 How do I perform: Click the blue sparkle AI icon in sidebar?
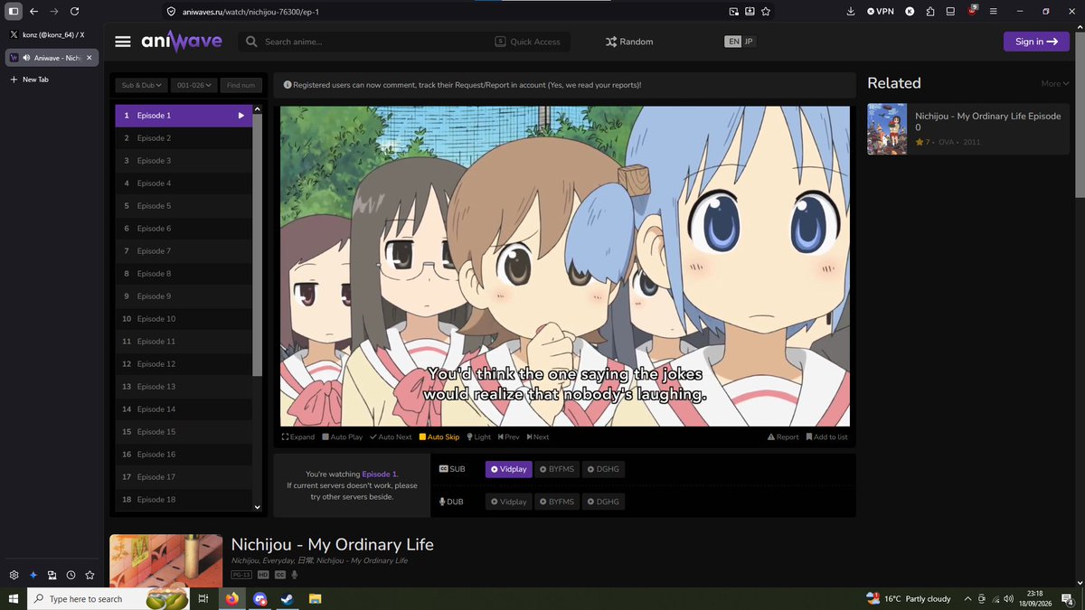tap(33, 575)
